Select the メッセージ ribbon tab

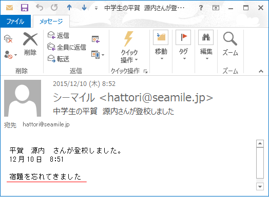(x=51, y=21)
